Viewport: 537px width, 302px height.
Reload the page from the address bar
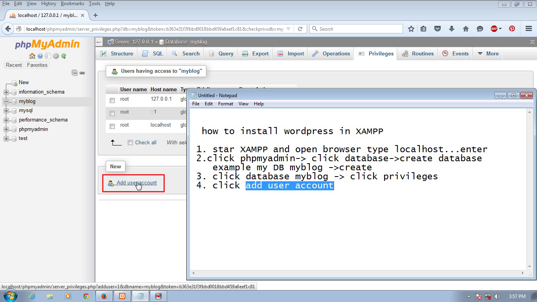[300, 29]
